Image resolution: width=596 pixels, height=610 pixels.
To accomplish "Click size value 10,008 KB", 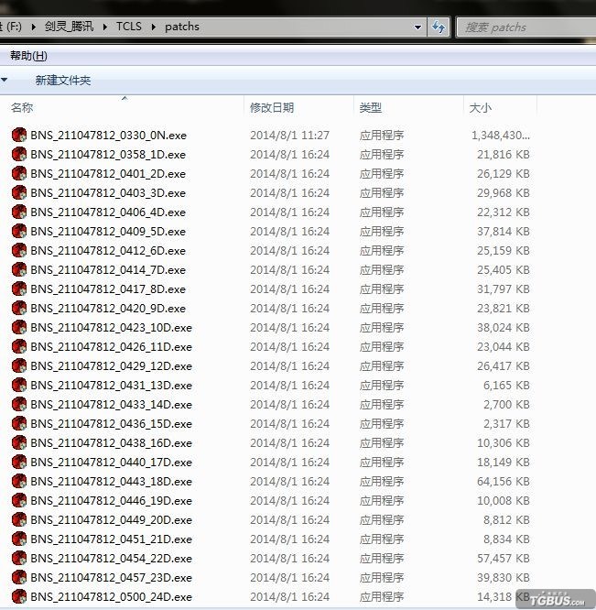I will point(504,500).
